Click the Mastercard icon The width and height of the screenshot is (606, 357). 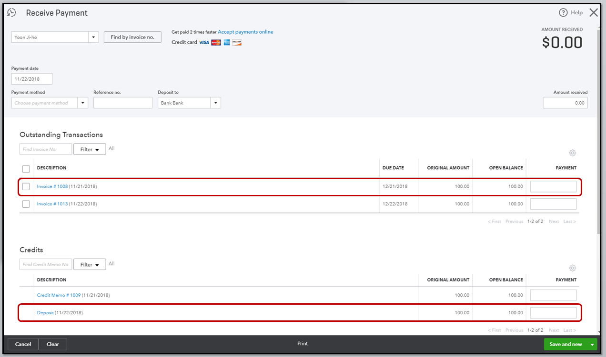point(216,42)
